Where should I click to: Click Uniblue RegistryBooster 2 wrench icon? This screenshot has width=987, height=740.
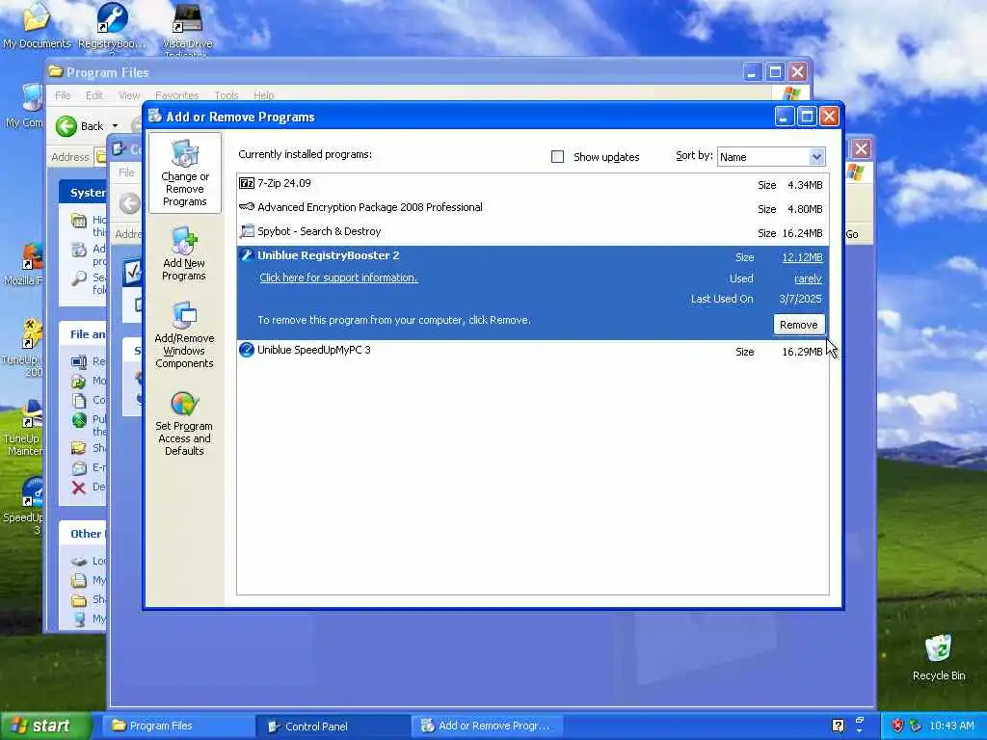click(x=247, y=254)
